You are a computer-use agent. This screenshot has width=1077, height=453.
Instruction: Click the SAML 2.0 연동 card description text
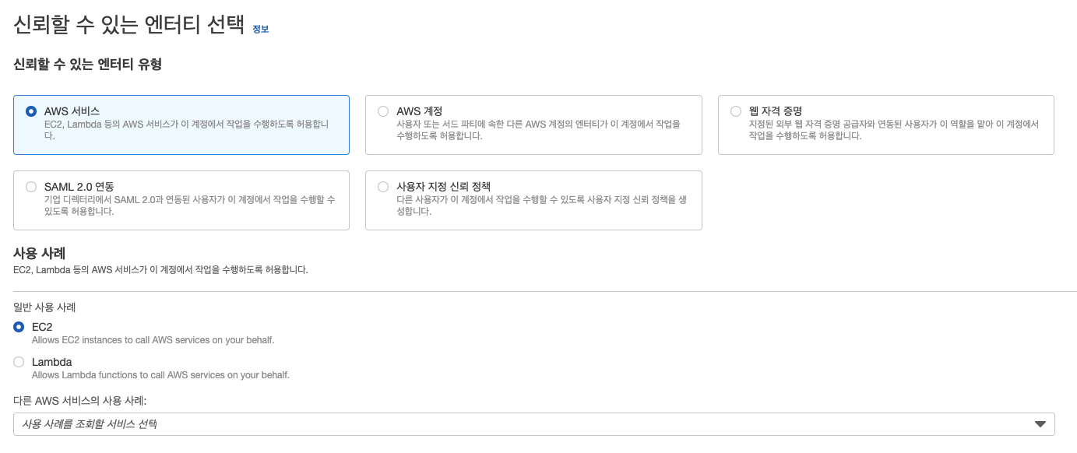(x=189, y=205)
